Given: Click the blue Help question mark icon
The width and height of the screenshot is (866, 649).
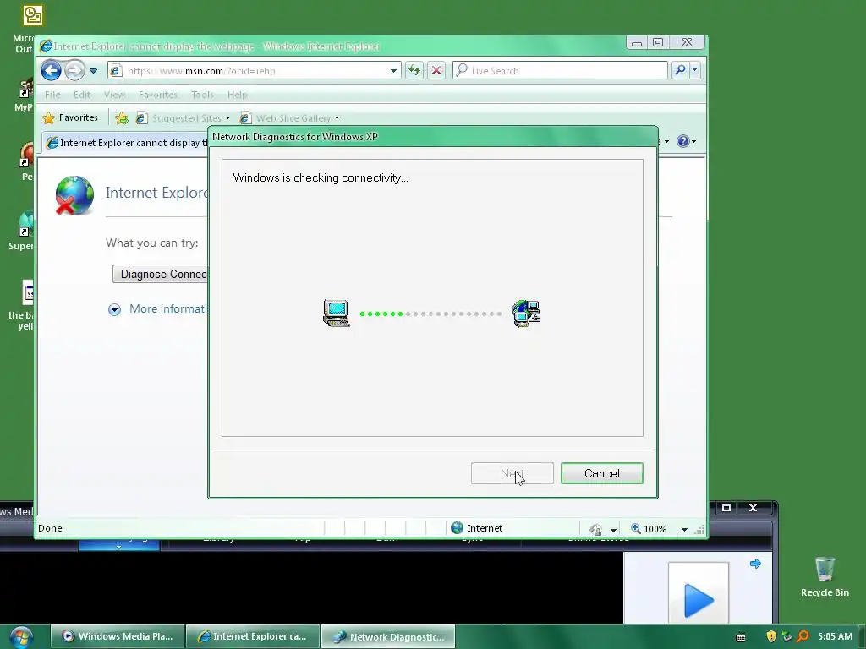Looking at the screenshot, I should pos(683,142).
